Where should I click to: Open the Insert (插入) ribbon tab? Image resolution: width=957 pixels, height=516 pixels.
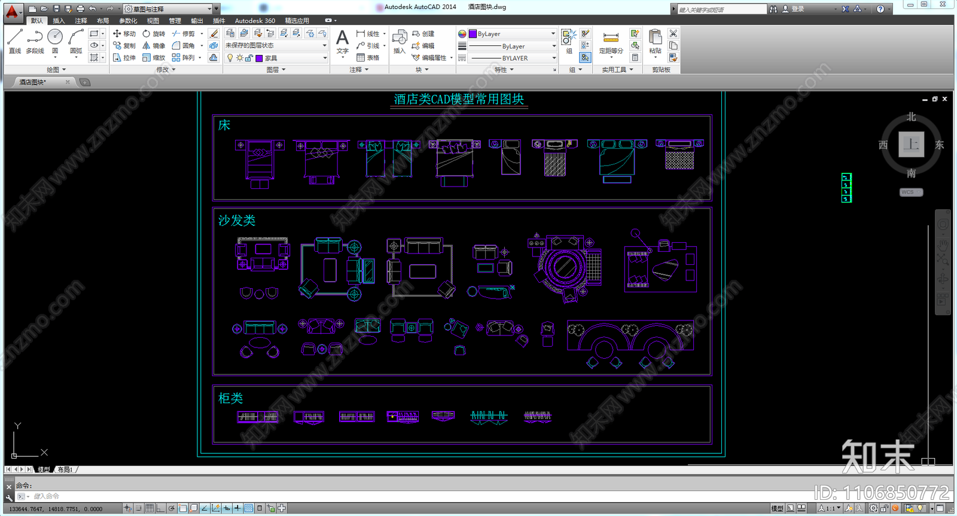pyautogui.click(x=59, y=20)
